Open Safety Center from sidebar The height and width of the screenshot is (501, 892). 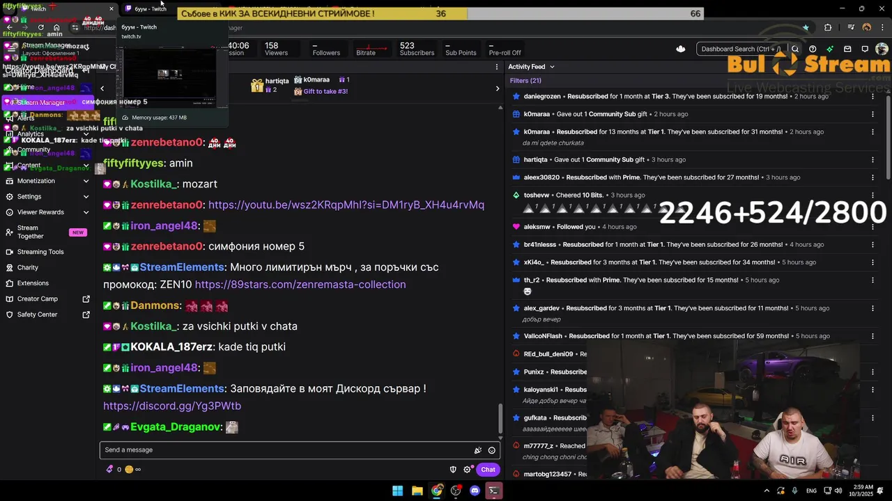pos(38,315)
